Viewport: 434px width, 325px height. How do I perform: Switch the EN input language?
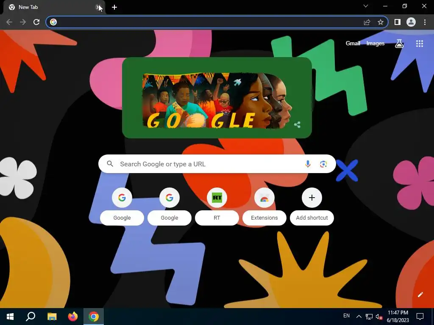346,316
